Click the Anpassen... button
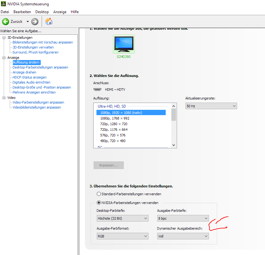The image size is (265, 255). pos(109,165)
